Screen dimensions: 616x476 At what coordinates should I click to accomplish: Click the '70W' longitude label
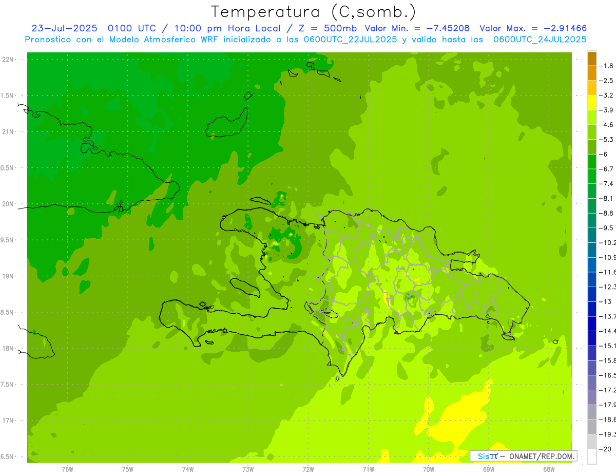tap(429, 469)
